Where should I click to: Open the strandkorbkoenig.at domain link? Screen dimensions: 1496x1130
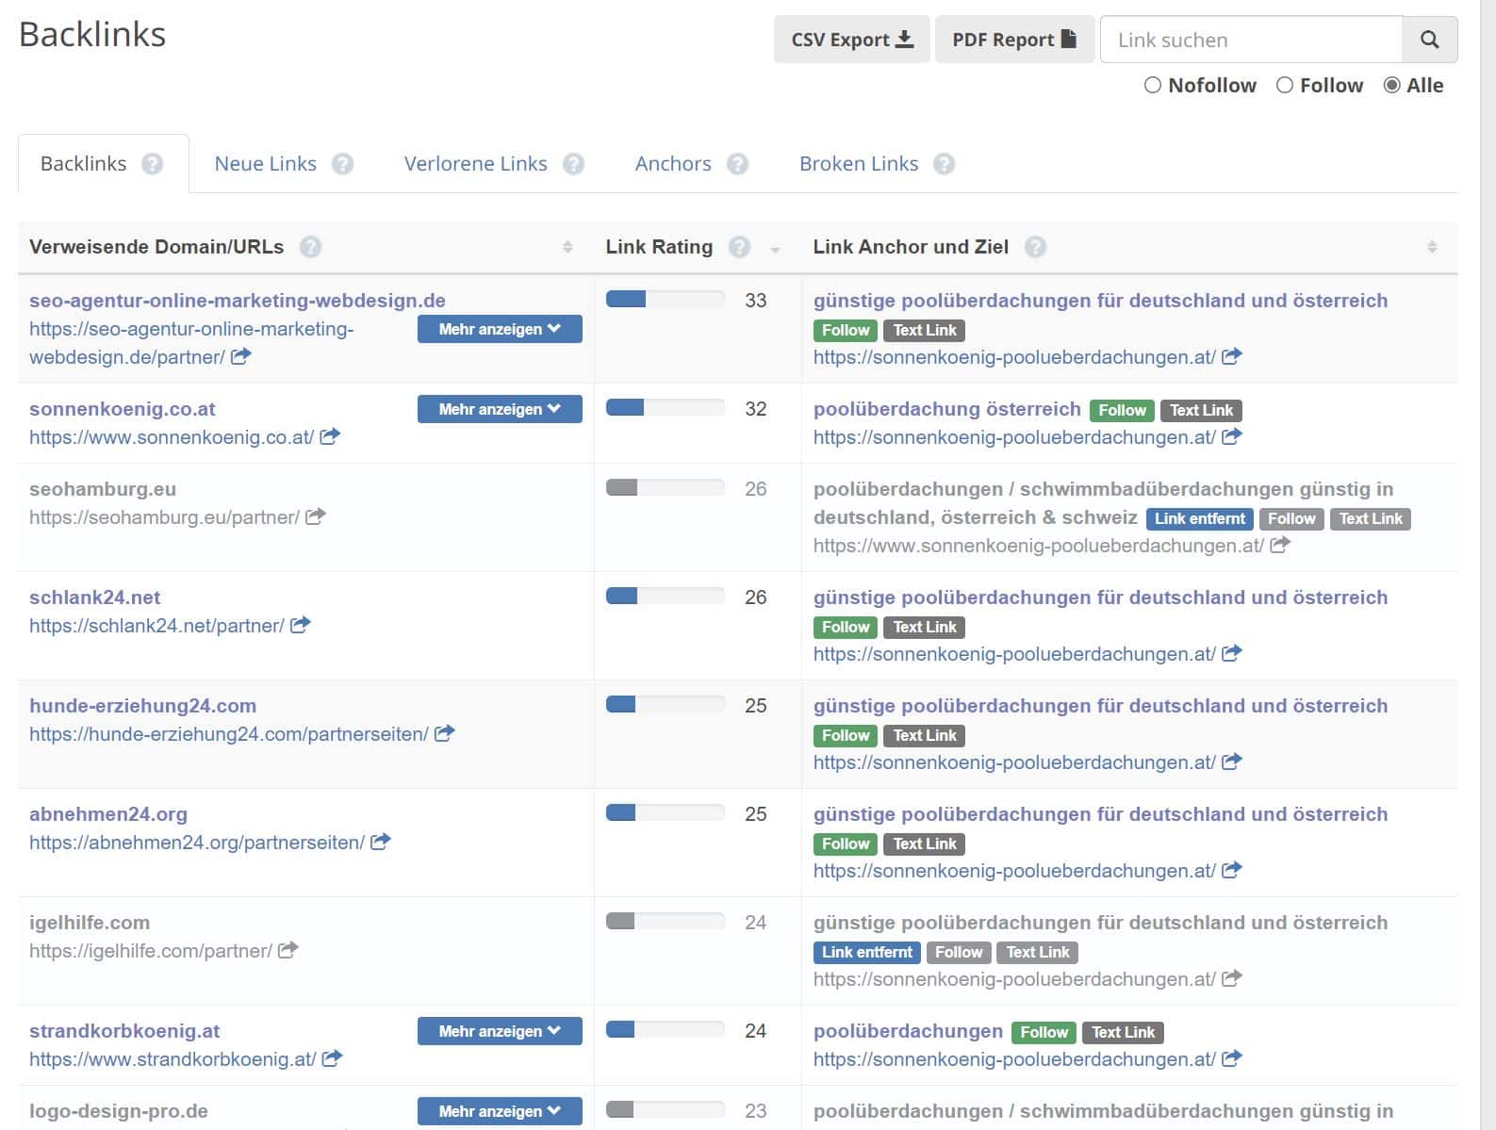124,1031
